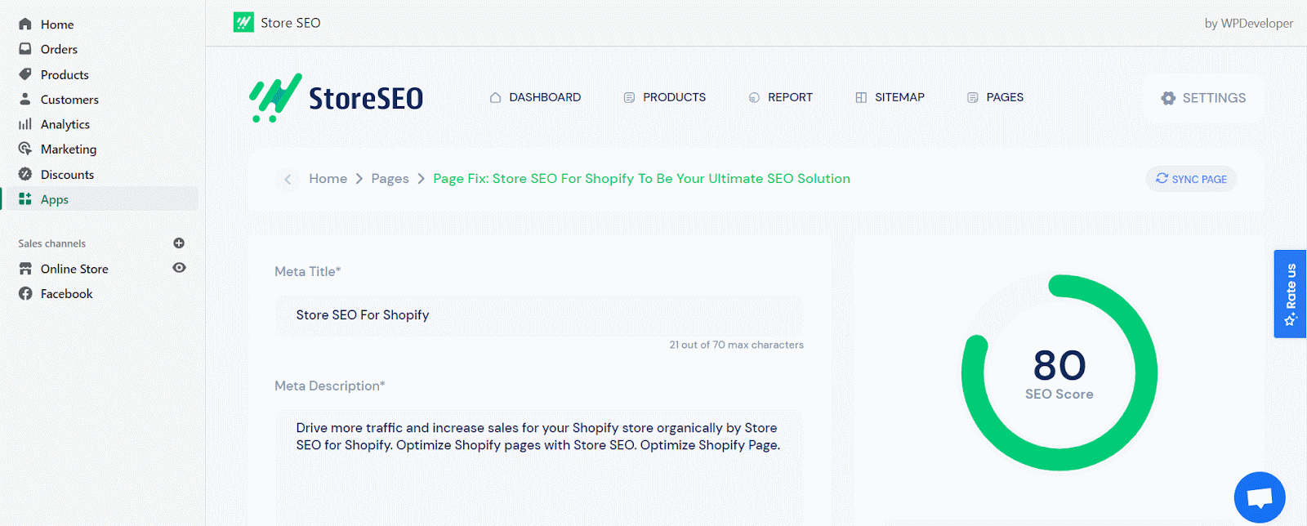This screenshot has width=1307, height=526.
Task: Click the 'Meta Title*' label
Action: pyautogui.click(x=308, y=271)
